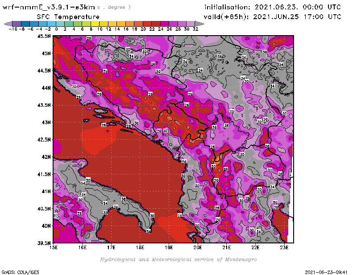
Task: Click the 'GrADS: COLA/IGES' footer text
Action: (20, 272)
